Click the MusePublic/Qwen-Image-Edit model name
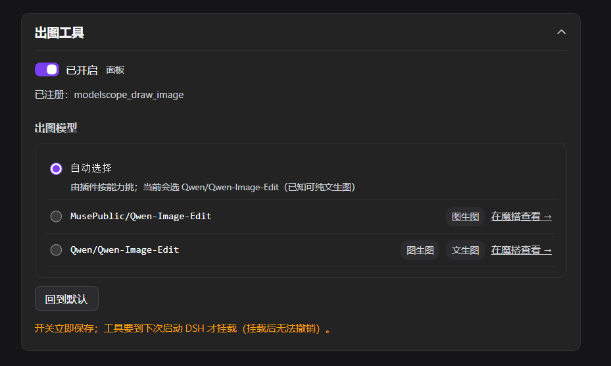Screen dimensions: 611x366 [x=141, y=216]
